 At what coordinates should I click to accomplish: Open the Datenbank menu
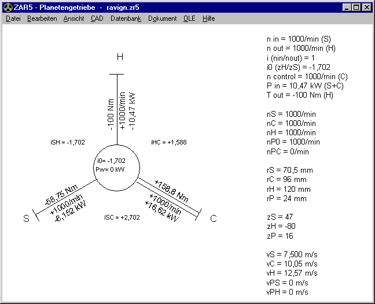[x=126, y=18]
